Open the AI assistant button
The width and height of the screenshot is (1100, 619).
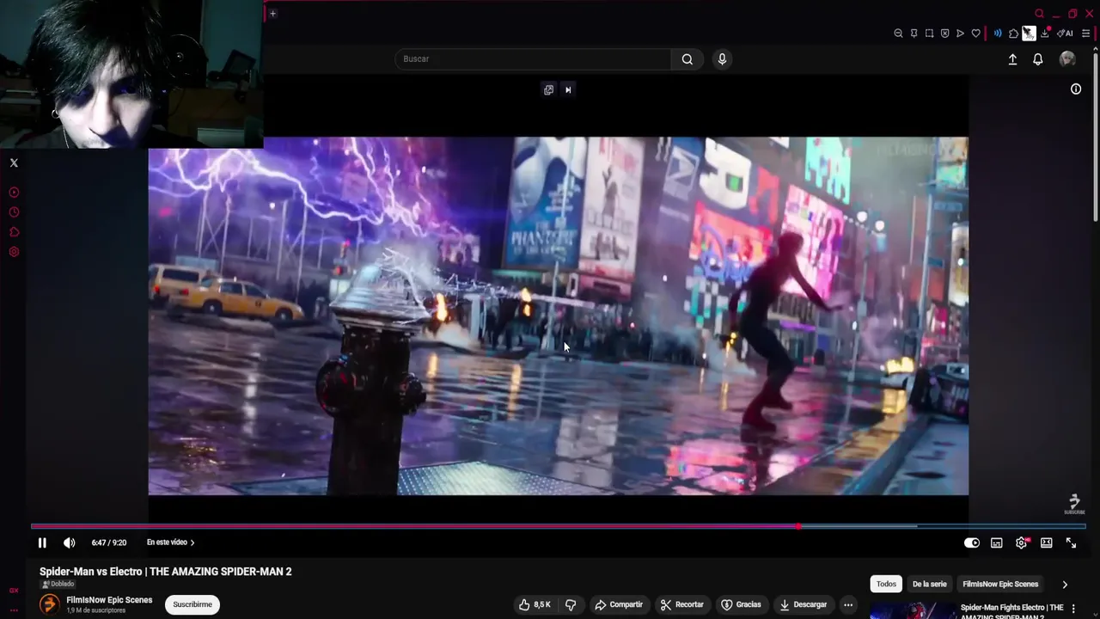[1065, 34]
